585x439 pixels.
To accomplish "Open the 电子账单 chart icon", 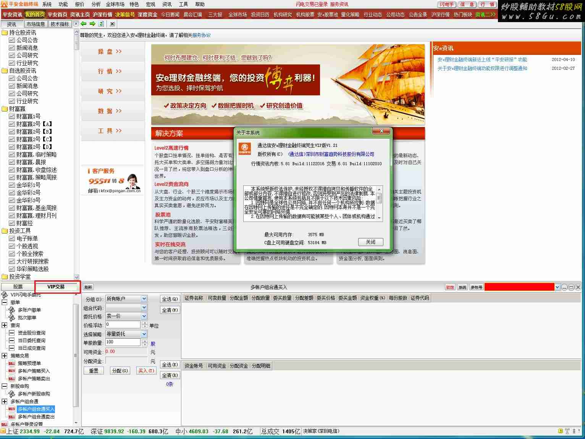I will click(12, 238).
